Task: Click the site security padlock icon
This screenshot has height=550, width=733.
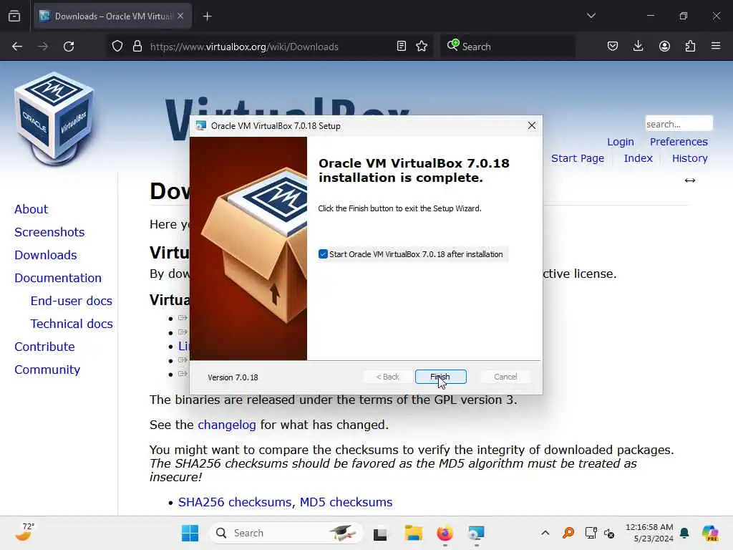Action: click(137, 47)
